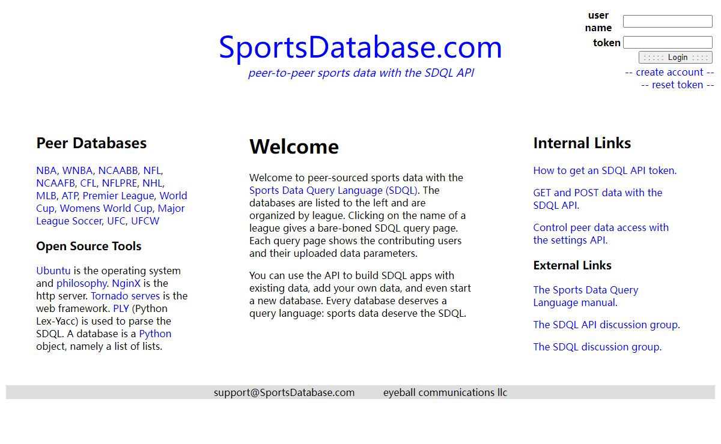Go to the NCAAFB database
The width and height of the screenshot is (721, 444).
click(55, 183)
